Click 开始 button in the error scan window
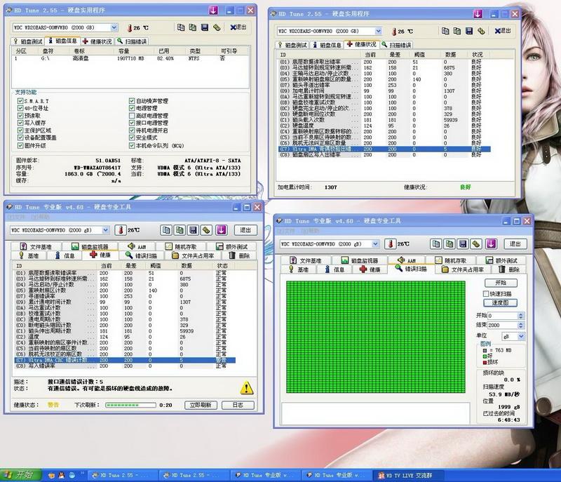Screen dimensions: 561x482 501,283
